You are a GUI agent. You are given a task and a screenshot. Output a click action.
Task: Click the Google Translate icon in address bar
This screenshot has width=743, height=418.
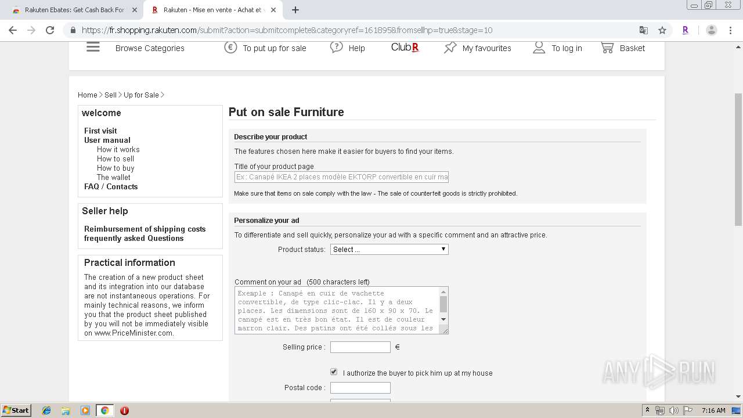click(644, 30)
